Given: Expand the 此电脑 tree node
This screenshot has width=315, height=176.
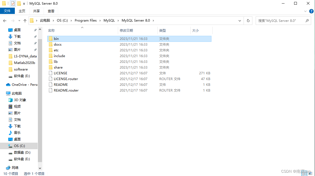Looking at the screenshot, I should [3, 93].
